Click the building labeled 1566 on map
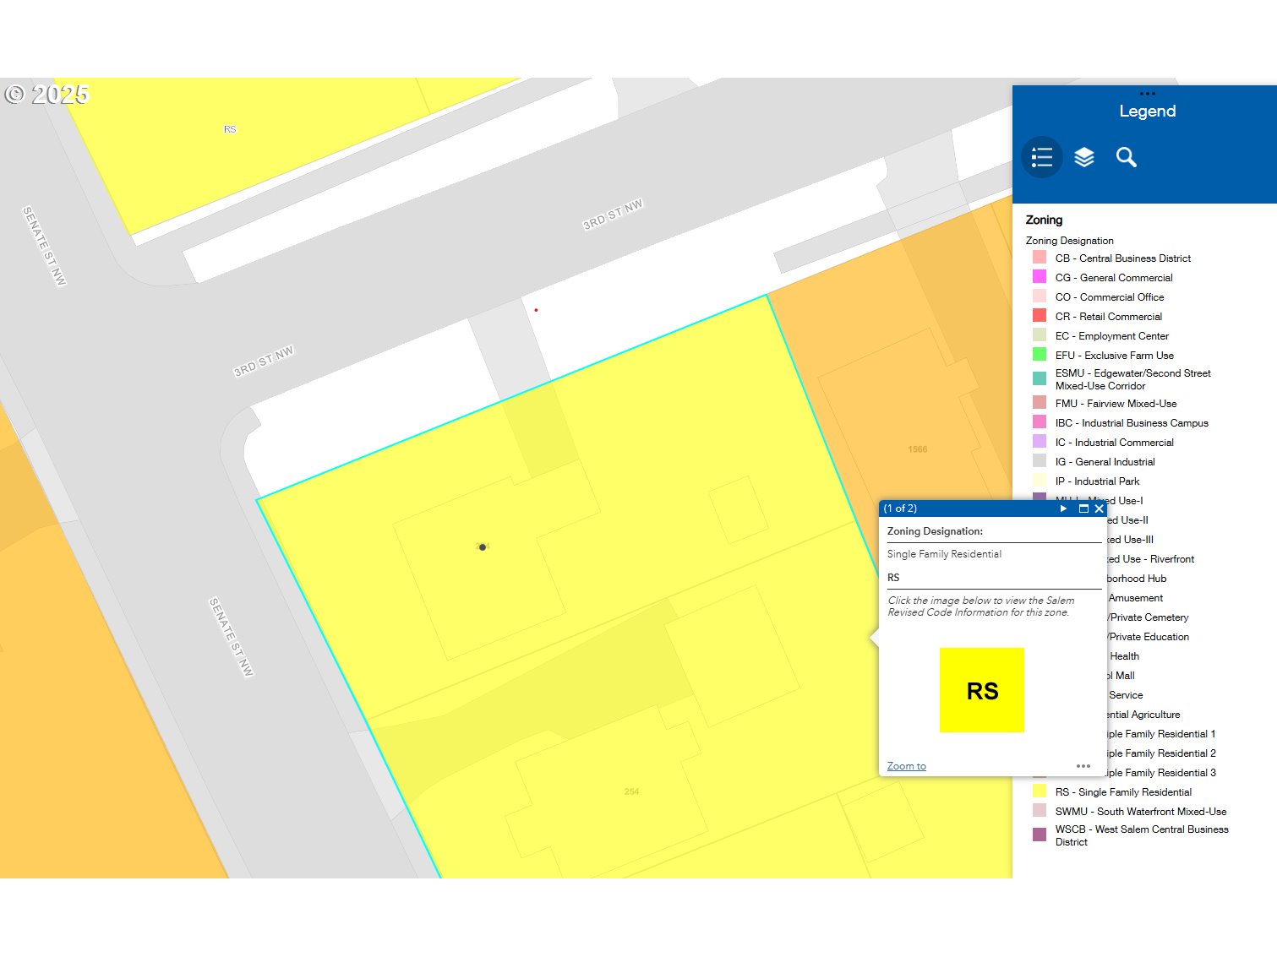This screenshot has width=1277, height=957. [x=917, y=449]
